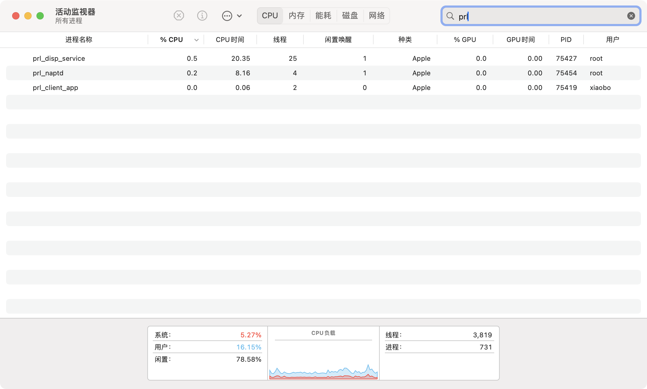The width and height of the screenshot is (647, 389).
Task: Select the prl_disp_service process row
Action: coord(59,58)
